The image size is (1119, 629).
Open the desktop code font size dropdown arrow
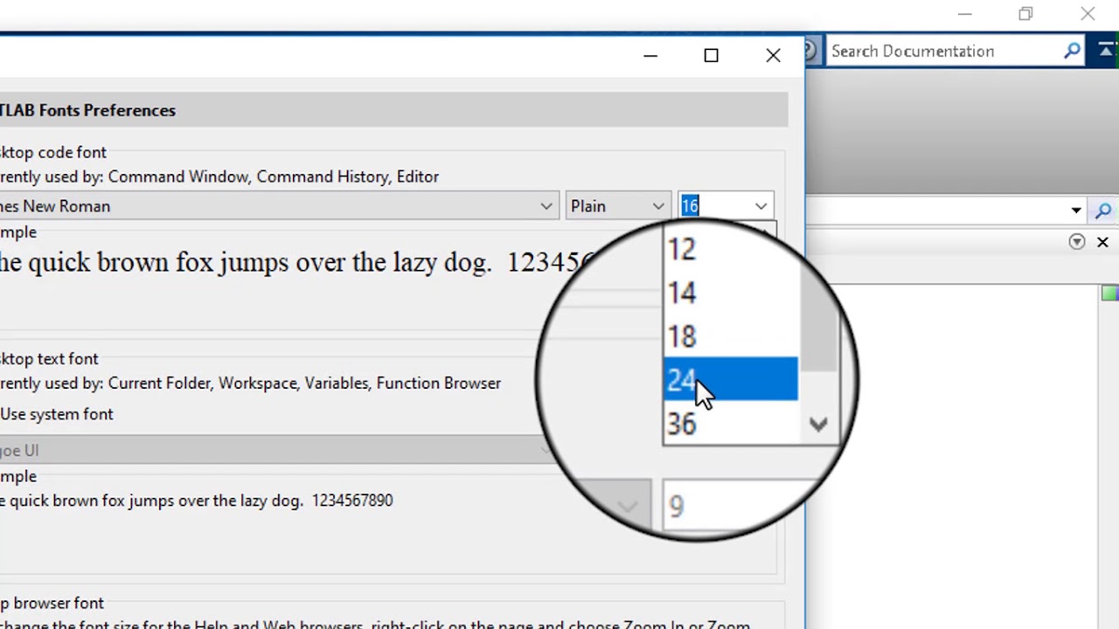(x=761, y=206)
